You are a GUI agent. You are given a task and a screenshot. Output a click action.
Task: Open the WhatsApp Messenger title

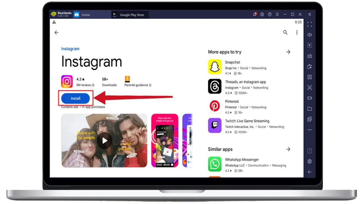point(242,160)
